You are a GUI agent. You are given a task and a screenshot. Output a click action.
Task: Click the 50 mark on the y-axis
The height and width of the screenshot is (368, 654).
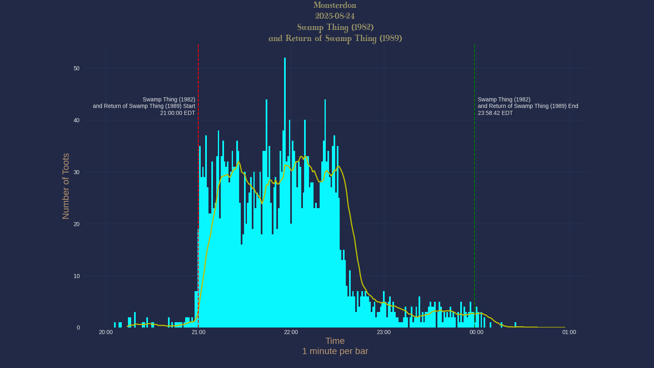[76, 69]
